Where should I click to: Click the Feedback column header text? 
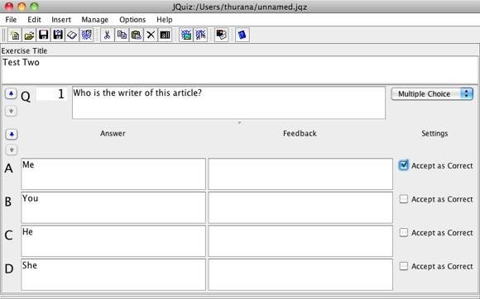click(300, 134)
